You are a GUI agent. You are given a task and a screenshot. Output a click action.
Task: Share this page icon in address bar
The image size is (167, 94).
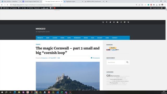coord(139,5)
